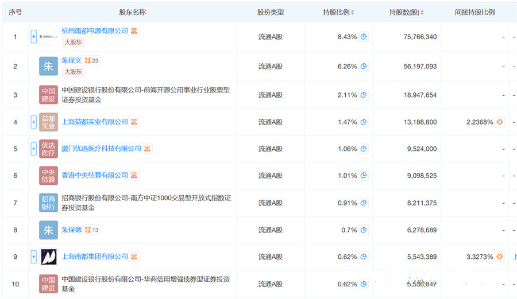Click the 益都实业 logo tile

click(48, 122)
